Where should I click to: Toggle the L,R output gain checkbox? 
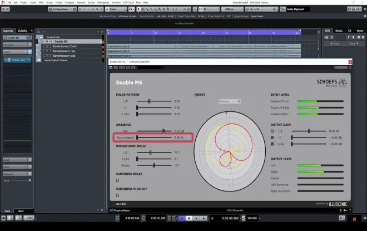point(272,131)
